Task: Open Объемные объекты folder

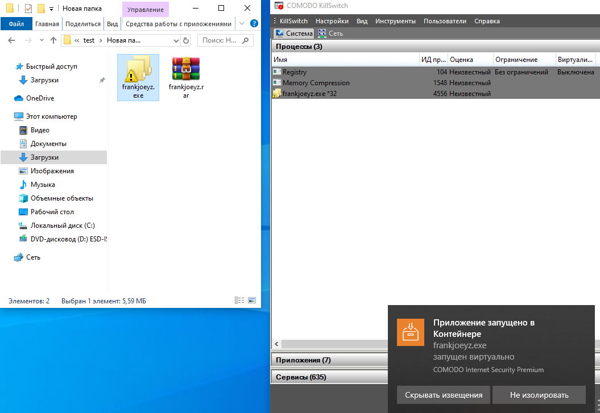Action: click(x=61, y=198)
